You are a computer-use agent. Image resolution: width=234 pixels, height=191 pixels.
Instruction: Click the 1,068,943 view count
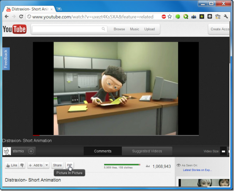point(162,166)
